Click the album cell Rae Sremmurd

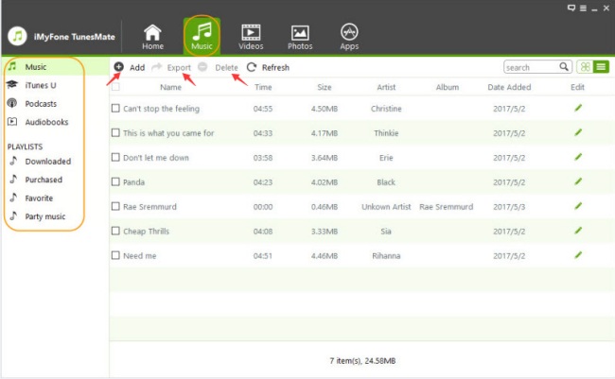[446, 207]
